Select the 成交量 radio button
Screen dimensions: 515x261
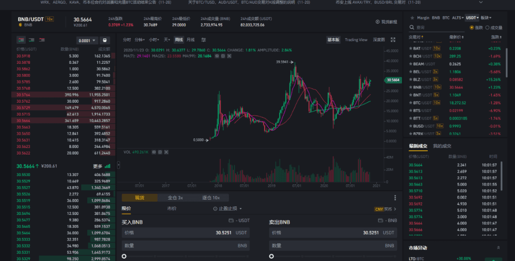(x=487, y=28)
